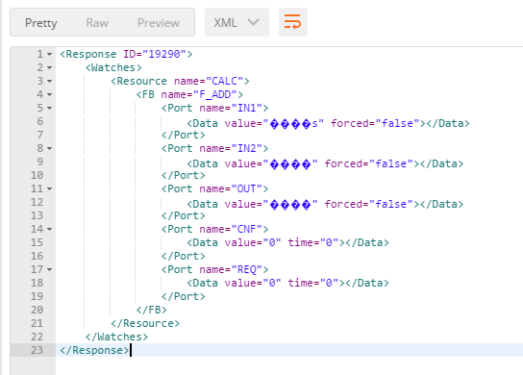Viewport: 523px width, 375px height.
Task: Fold the Port REQ element on line 17
Action: (x=49, y=269)
